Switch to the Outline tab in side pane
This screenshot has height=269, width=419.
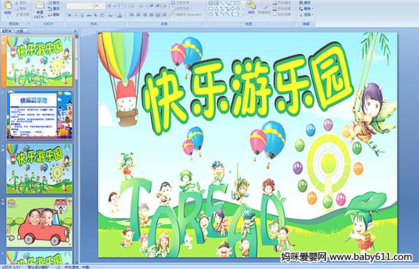(20, 31)
